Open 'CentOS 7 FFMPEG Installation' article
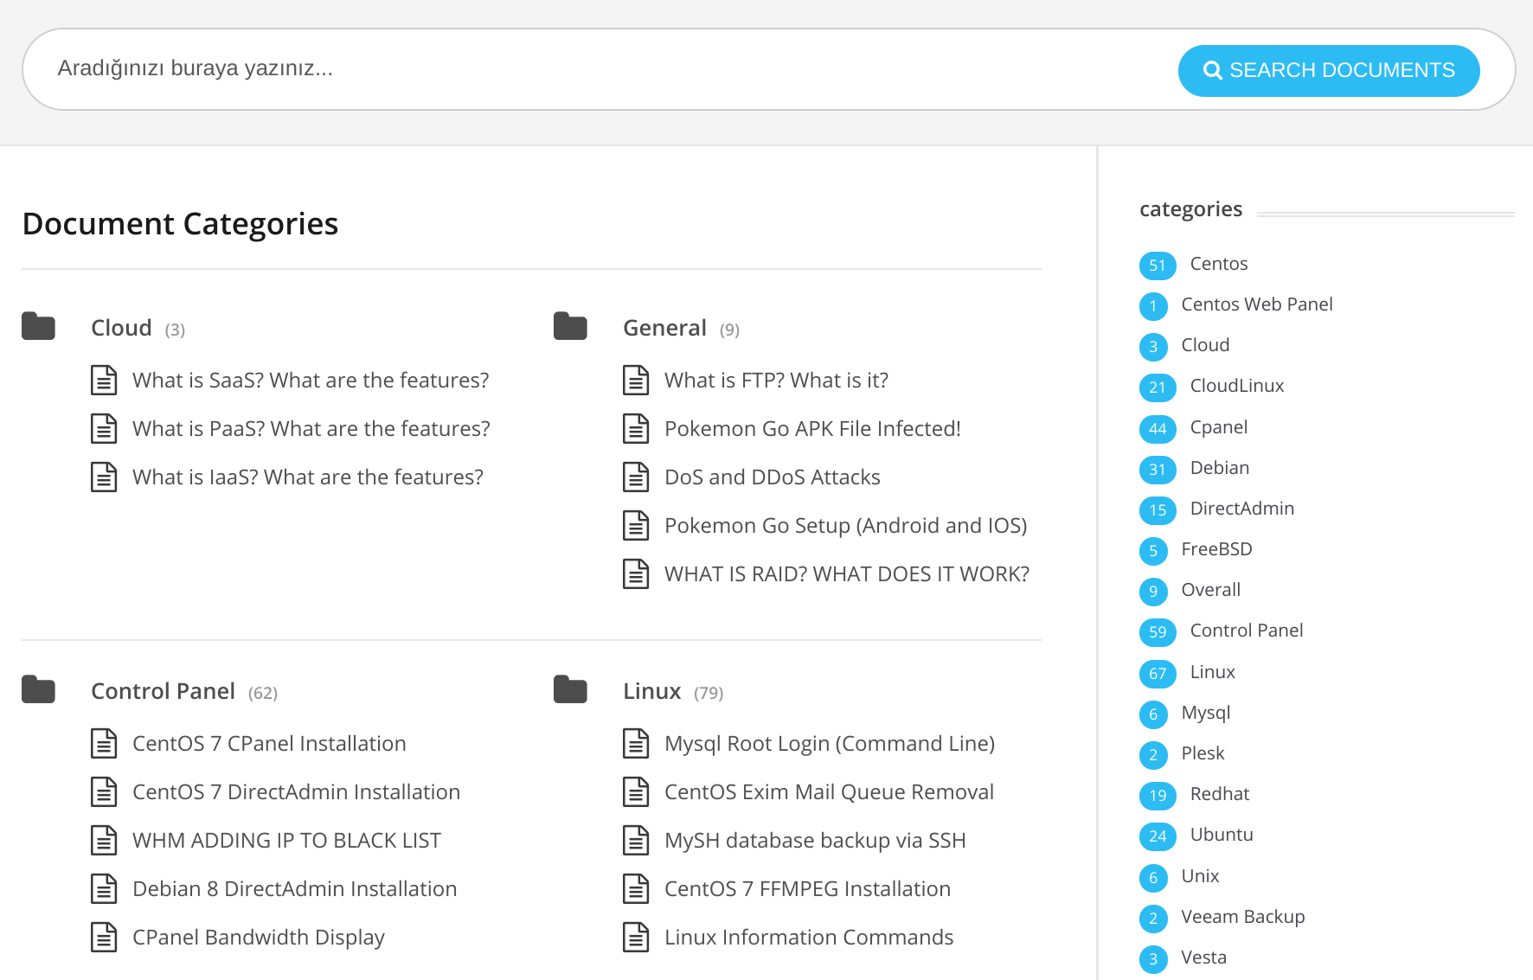The width and height of the screenshot is (1533, 980). [x=807, y=888]
